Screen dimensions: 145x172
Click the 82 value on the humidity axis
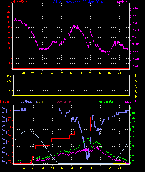3,139
